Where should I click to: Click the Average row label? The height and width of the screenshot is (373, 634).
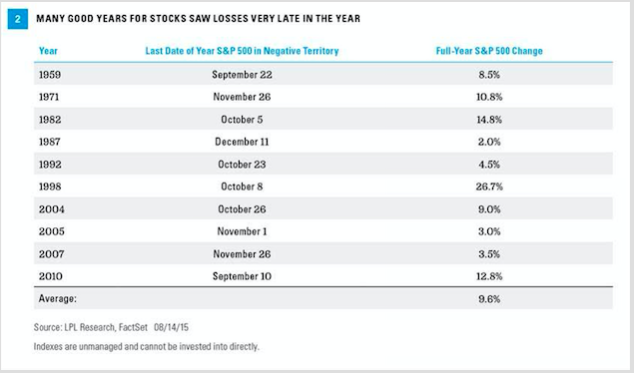tap(58, 299)
